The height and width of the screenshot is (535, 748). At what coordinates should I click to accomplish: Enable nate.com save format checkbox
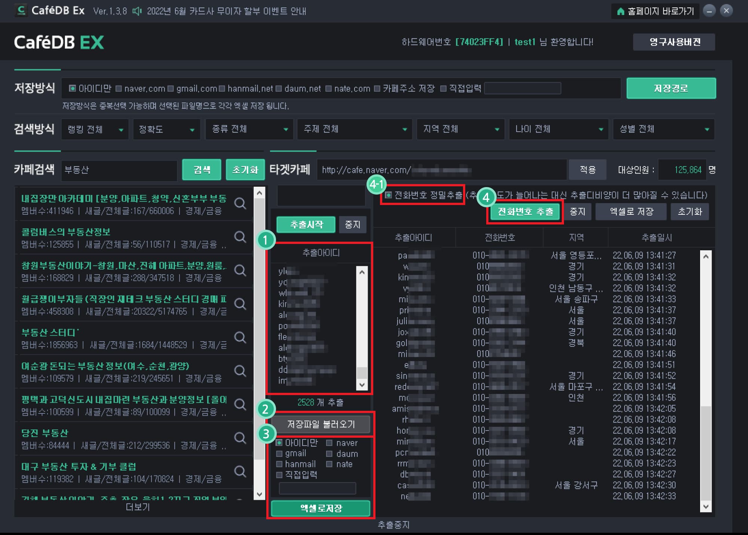(x=328, y=89)
